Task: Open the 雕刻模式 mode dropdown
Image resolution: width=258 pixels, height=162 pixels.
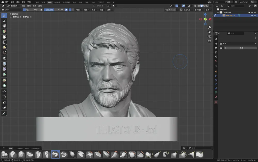Action: click(x=13, y=6)
